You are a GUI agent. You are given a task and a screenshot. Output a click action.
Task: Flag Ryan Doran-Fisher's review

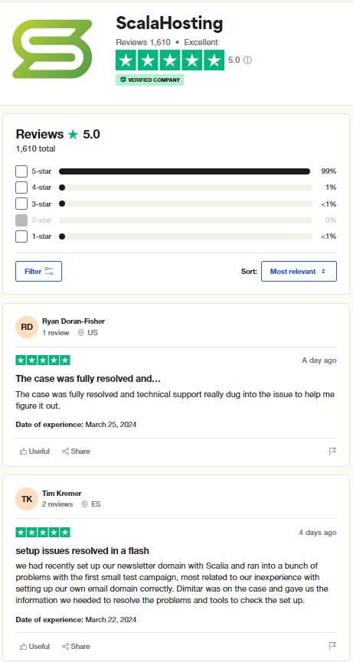tap(332, 452)
